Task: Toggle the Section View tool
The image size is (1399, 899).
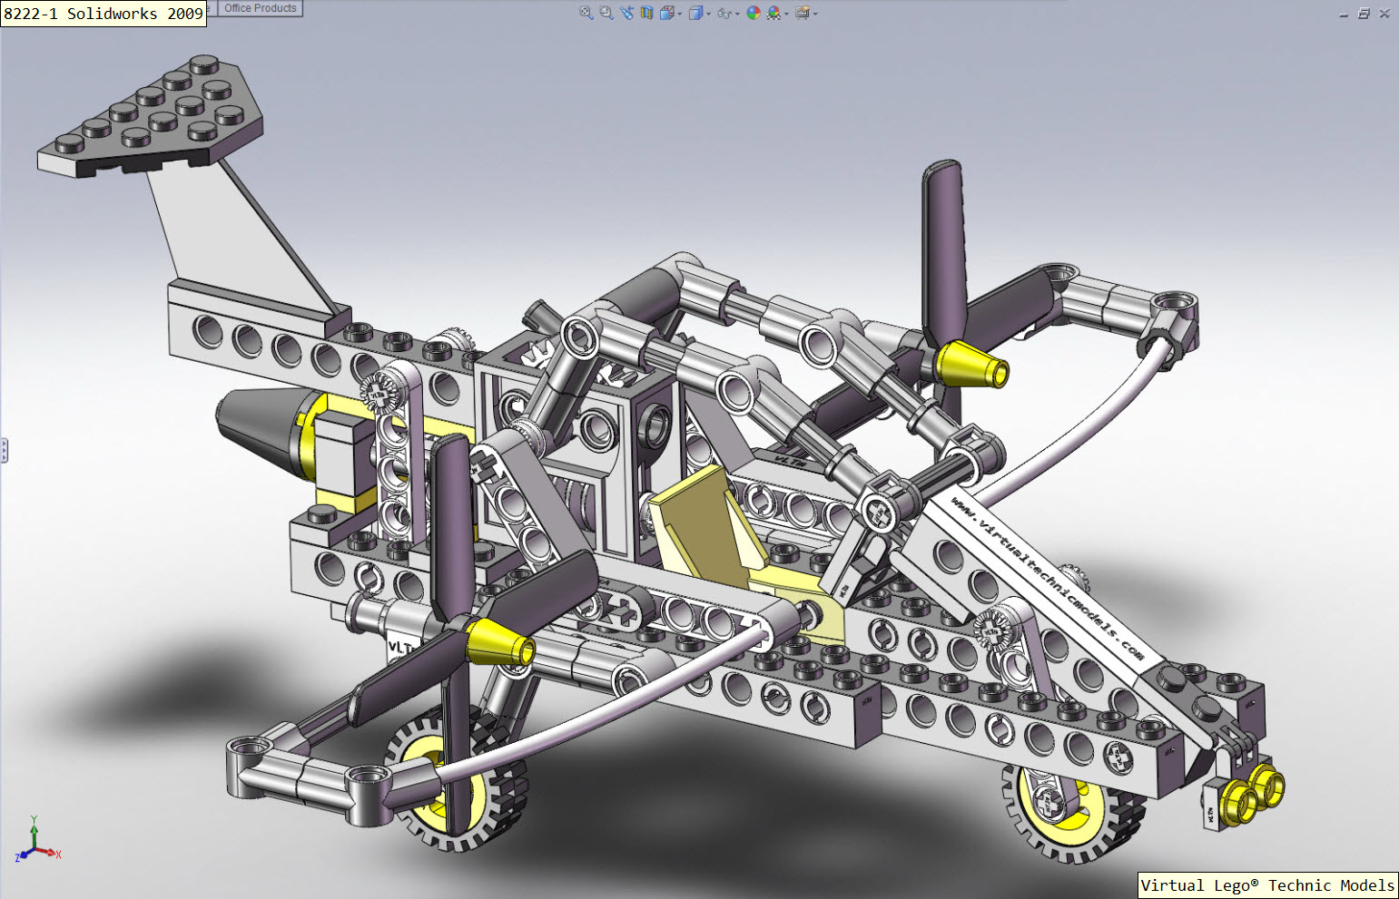Action: coord(646,13)
